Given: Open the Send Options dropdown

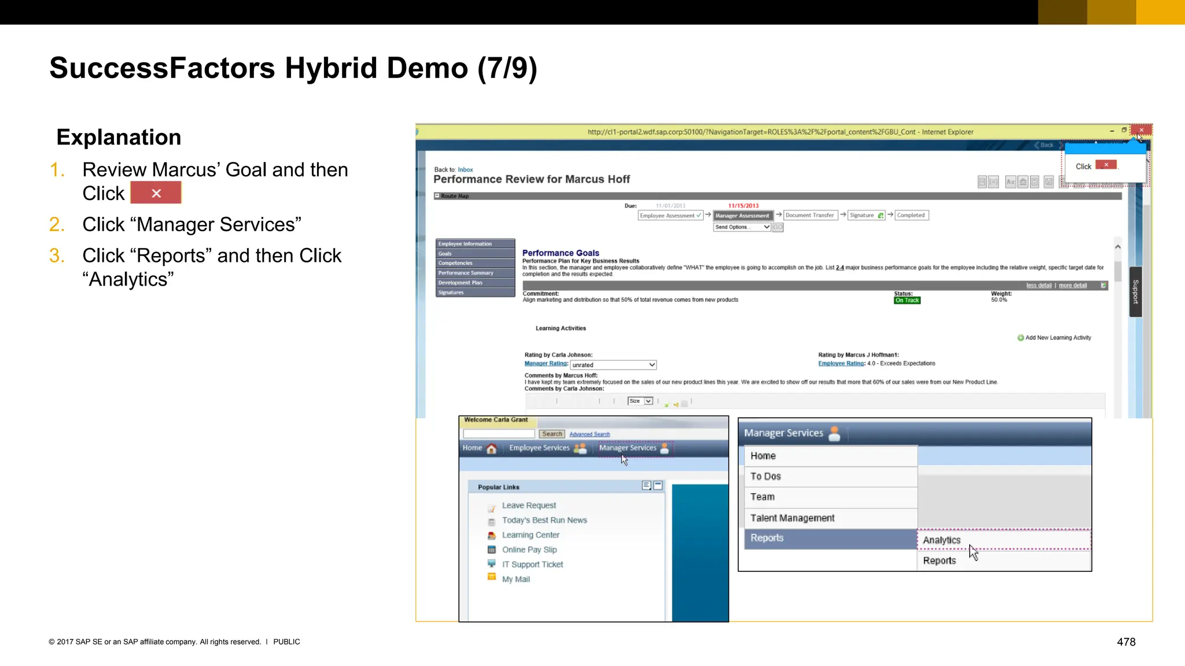Looking at the screenshot, I should [x=742, y=227].
